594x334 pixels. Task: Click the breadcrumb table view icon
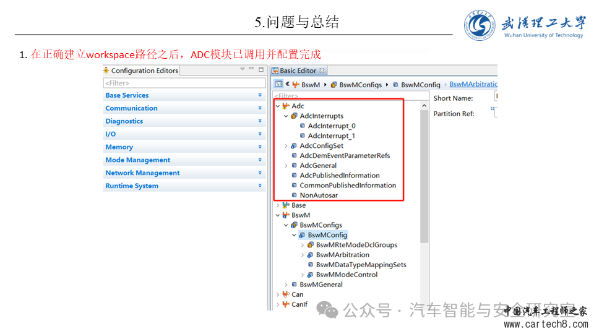(x=279, y=84)
